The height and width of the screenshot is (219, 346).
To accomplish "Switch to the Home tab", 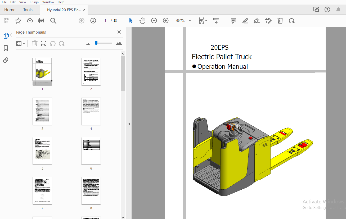I will [10, 10].
